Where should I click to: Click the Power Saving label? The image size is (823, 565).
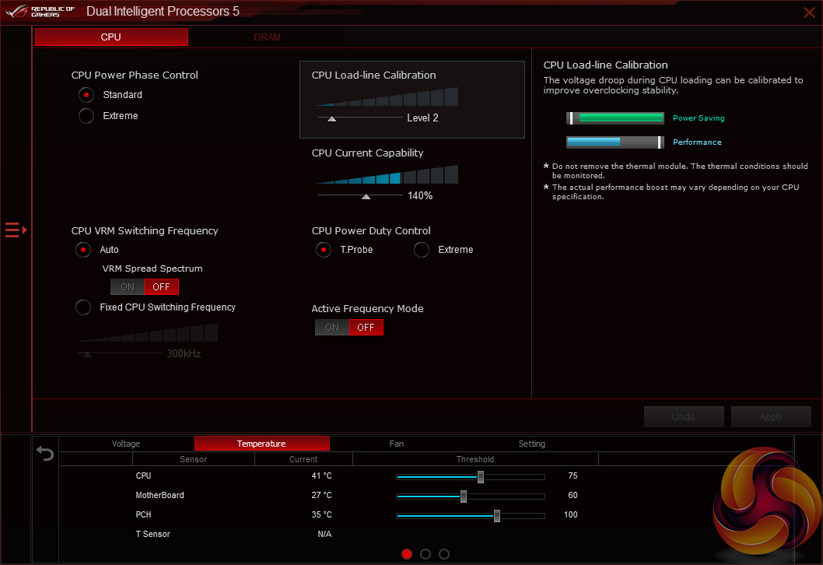(699, 118)
